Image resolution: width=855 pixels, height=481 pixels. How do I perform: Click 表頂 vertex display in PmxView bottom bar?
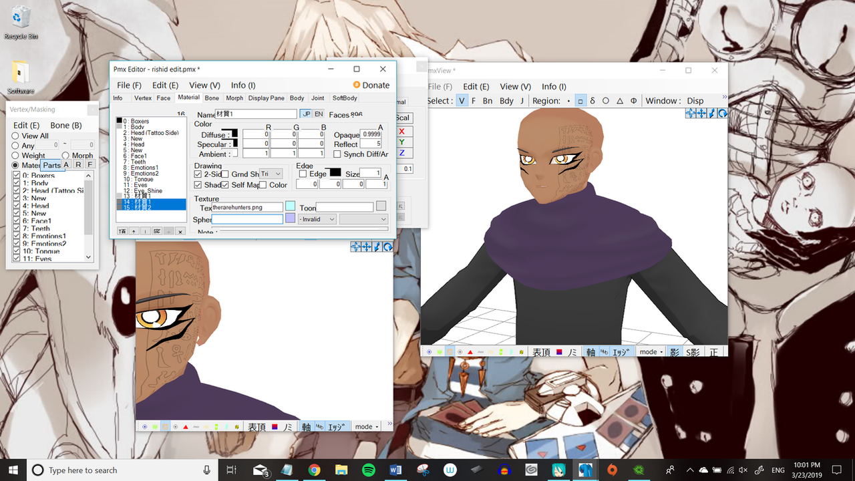[x=541, y=352]
